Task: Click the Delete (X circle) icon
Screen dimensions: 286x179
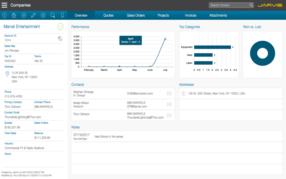Action: 43,15
